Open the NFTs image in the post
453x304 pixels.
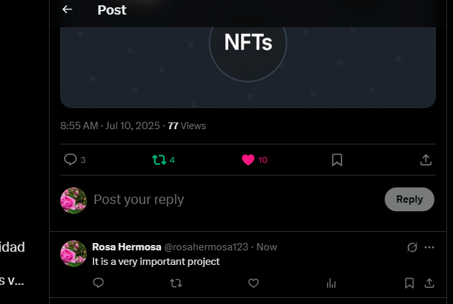pos(248,67)
